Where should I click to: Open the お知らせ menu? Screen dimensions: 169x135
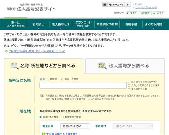pos(38,24)
